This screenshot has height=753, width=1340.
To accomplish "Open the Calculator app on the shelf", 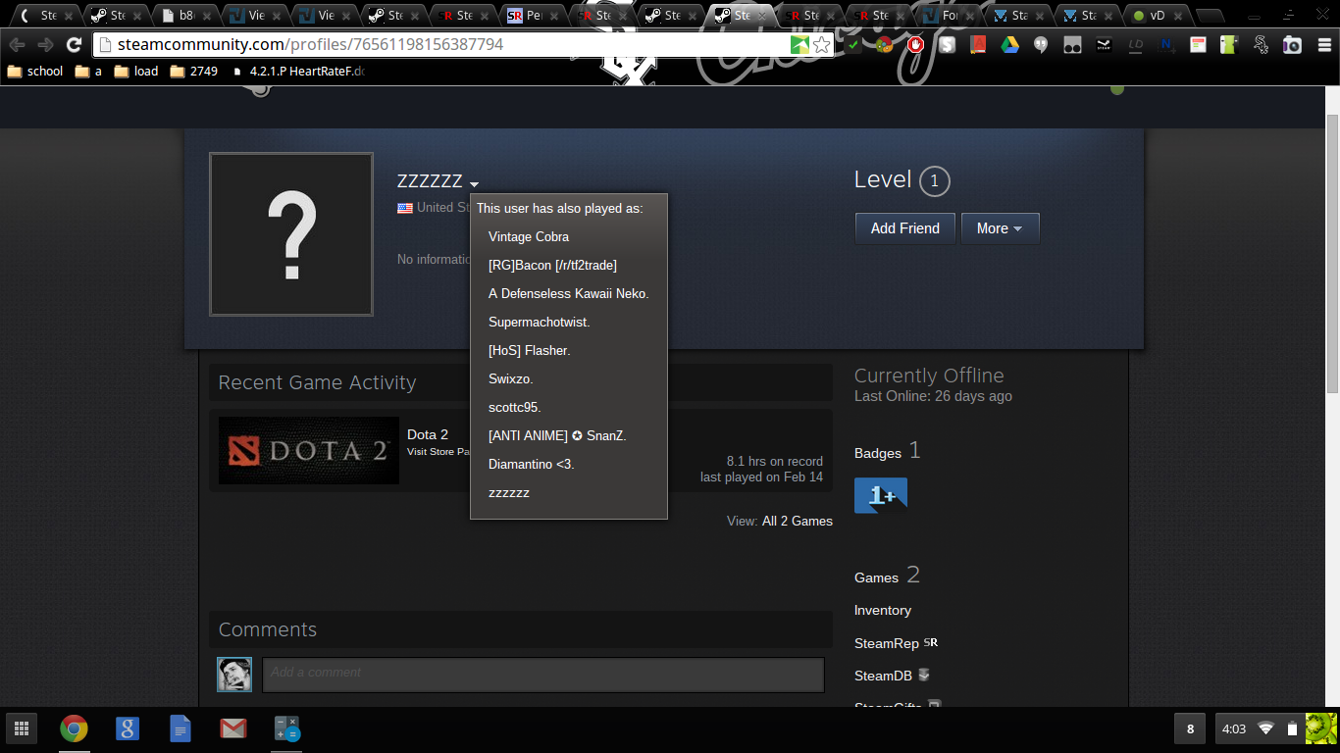I will click(x=286, y=728).
